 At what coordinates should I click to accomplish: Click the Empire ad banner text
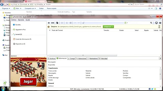(76, 27)
